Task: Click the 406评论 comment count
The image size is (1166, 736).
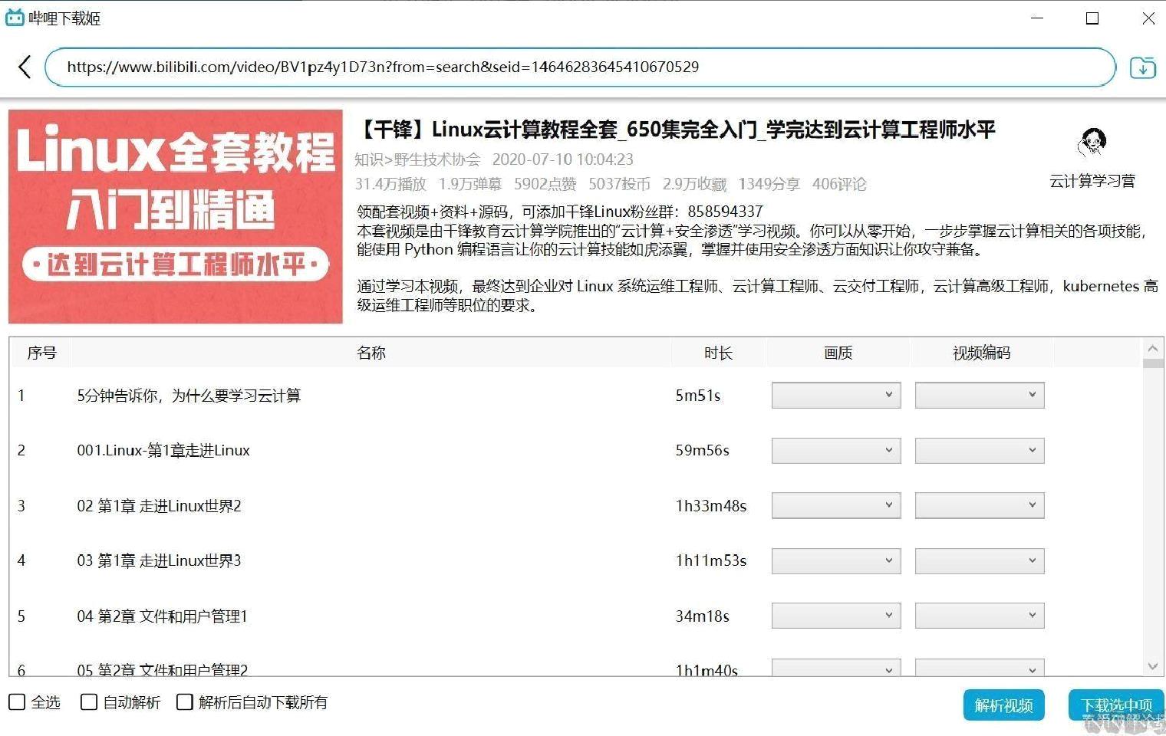Action: click(839, 184)
